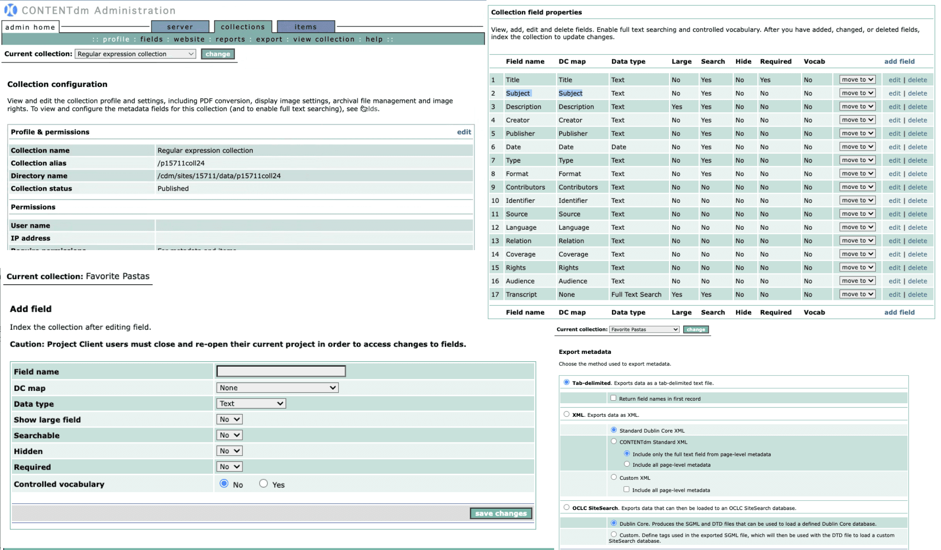Edit Profile & permissions section
The width and height of the screenshot is (941, 550).
point(463,132)
